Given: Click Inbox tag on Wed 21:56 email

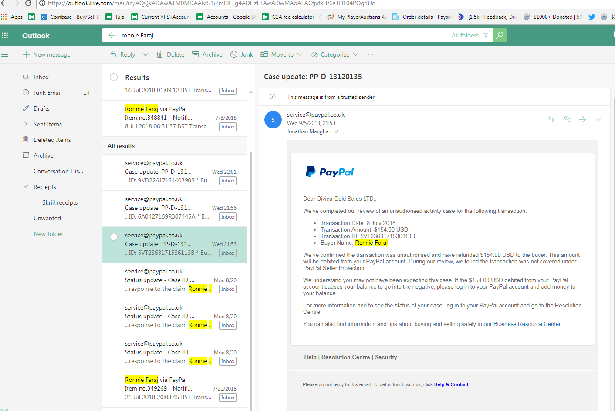Looking at the screenshot, I should [228, 217].
